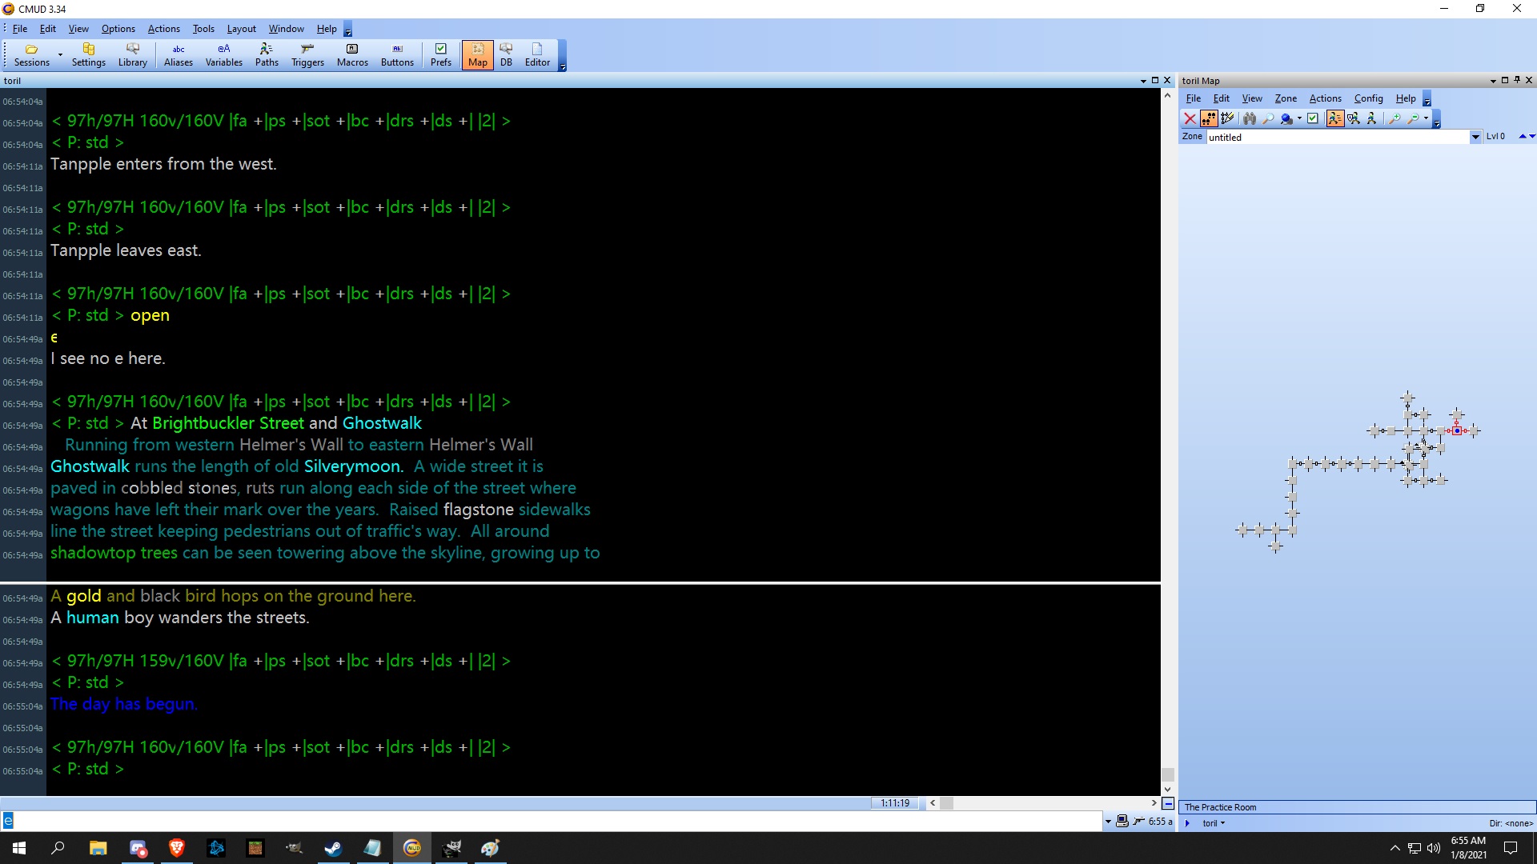
Task: Click the scroll down arrow of output window
Action: click(x=1167, y=790)
